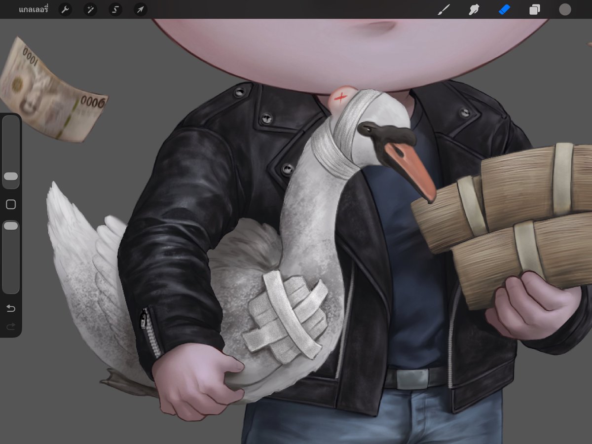Click the brush opacity slider handle

click(11, 225)
